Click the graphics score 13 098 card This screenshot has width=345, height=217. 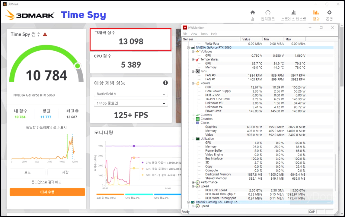click(x=130, y=39)
